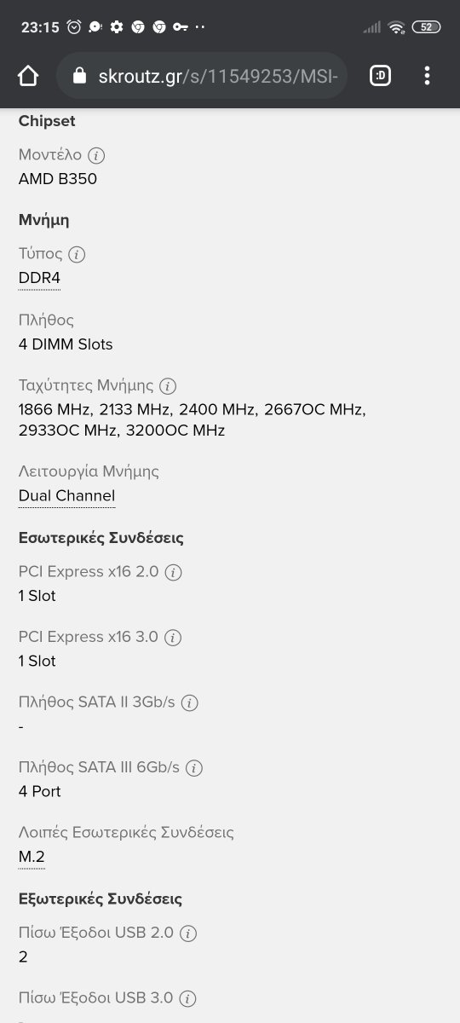Viewport: 460px width, 1023px height.
Task: Tap the padlock site security icon
Action: [80, 76]
